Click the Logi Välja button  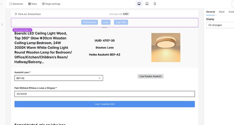(x=121, y=22)
